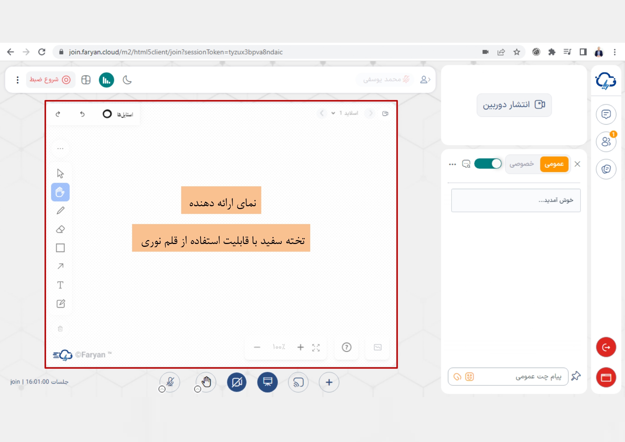This screenshot has height=442, width=625.
Task: Pick the arrow drawing tool
Action: [61, 266]
